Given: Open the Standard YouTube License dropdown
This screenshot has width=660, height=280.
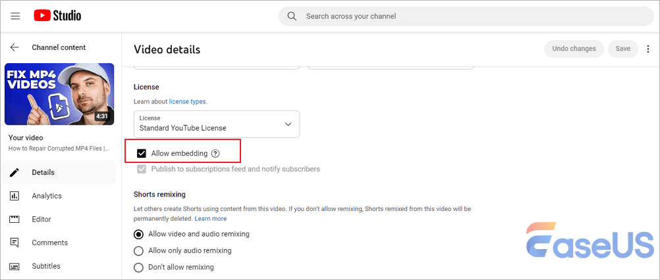Looking at the screenshot, I should 216,124.
